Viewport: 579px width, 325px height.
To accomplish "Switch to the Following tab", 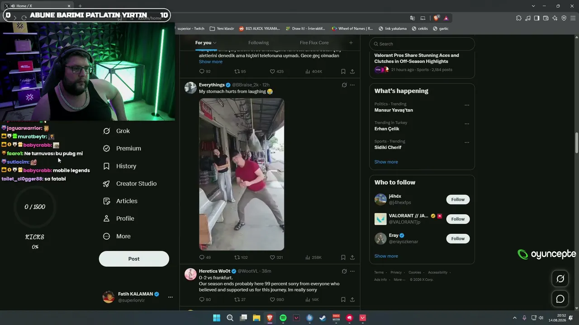I will point(258,43).
